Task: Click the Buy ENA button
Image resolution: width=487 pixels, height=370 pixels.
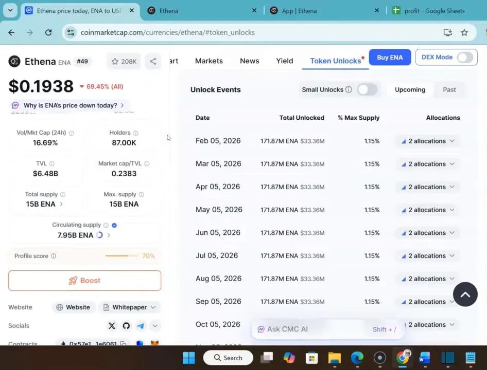Action: tap(390, 57)
